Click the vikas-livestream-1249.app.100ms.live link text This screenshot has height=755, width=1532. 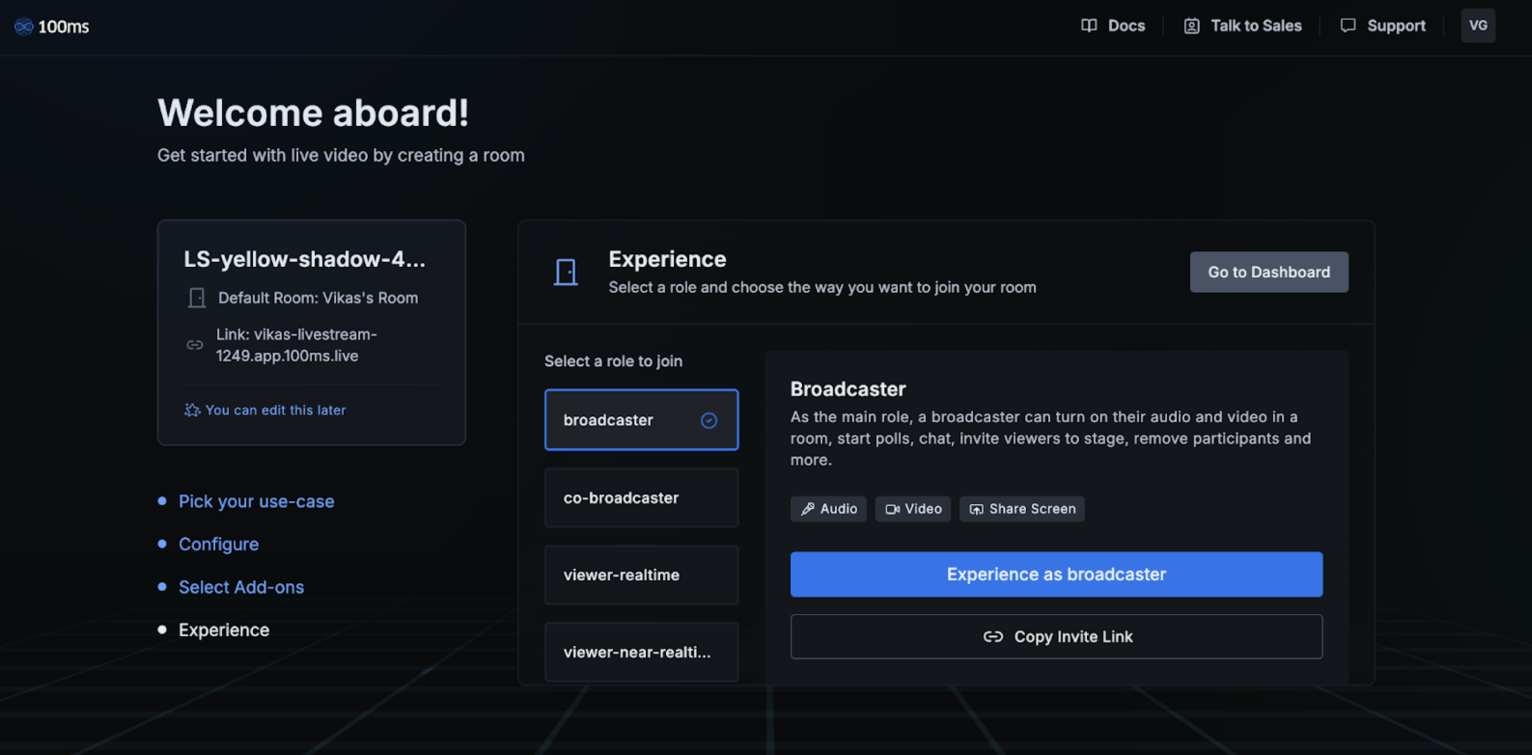297,345
